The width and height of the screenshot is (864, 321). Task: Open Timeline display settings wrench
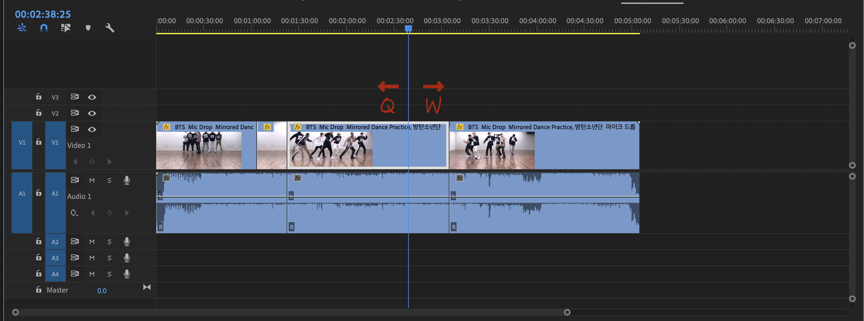click(x=110, y=28)
